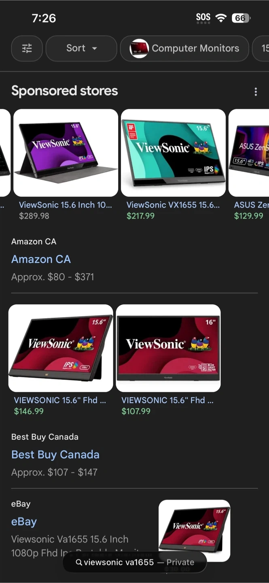Image resolution: width=269 pixels, height=583 pixels.
Task: Open red ViewSonic 15.6" monitor thumbnail
Action: coord(61,348)
